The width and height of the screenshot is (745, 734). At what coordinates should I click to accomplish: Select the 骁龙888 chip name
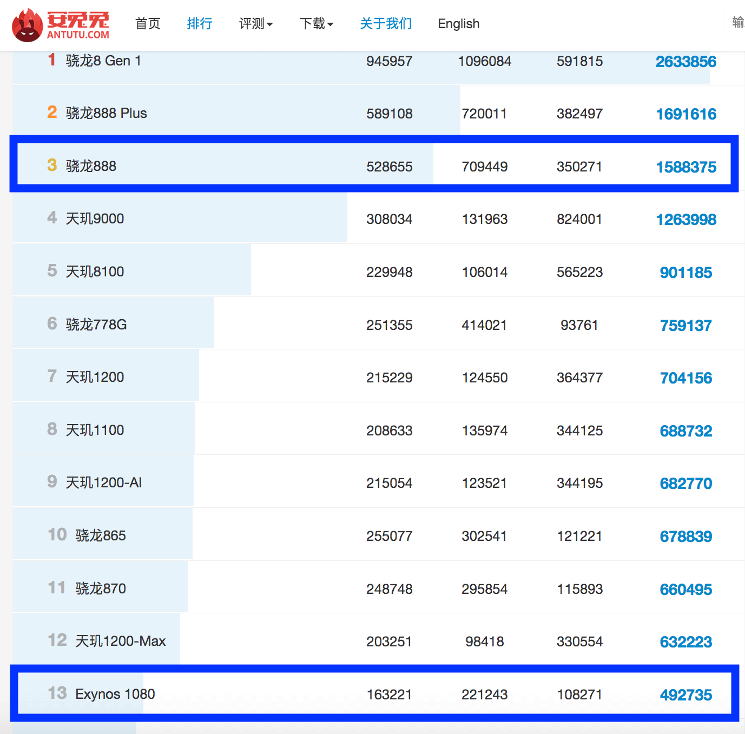point(91,166)
